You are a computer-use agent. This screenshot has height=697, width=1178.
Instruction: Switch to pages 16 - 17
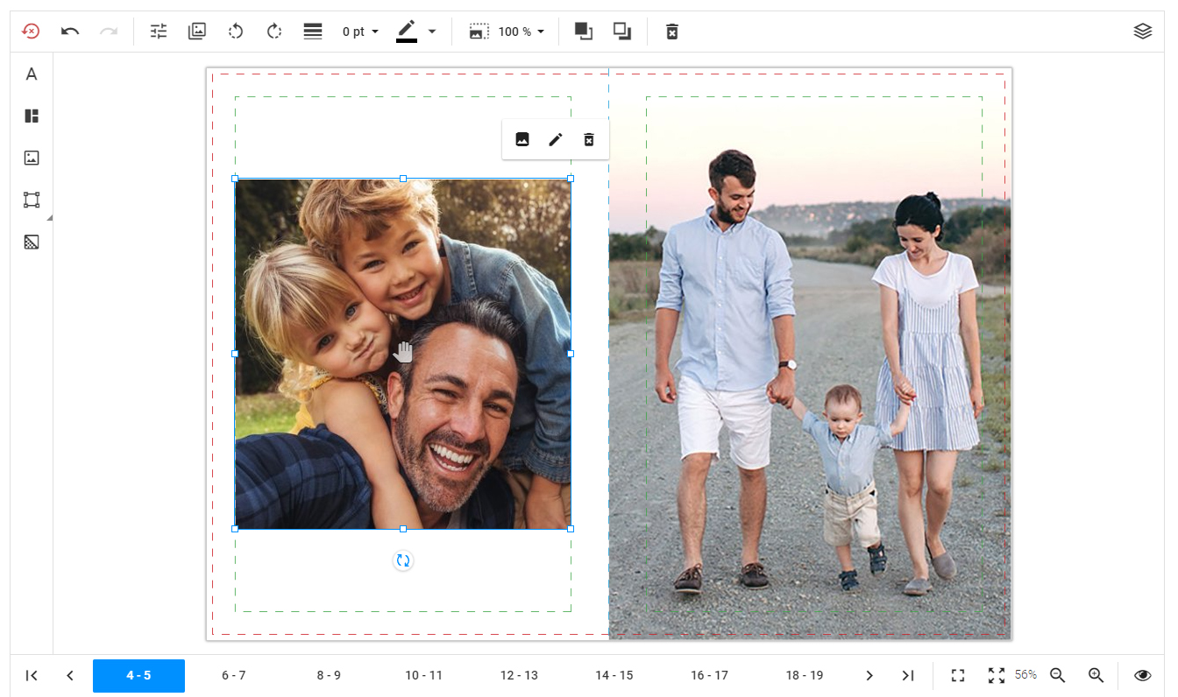tap(709, 675)
